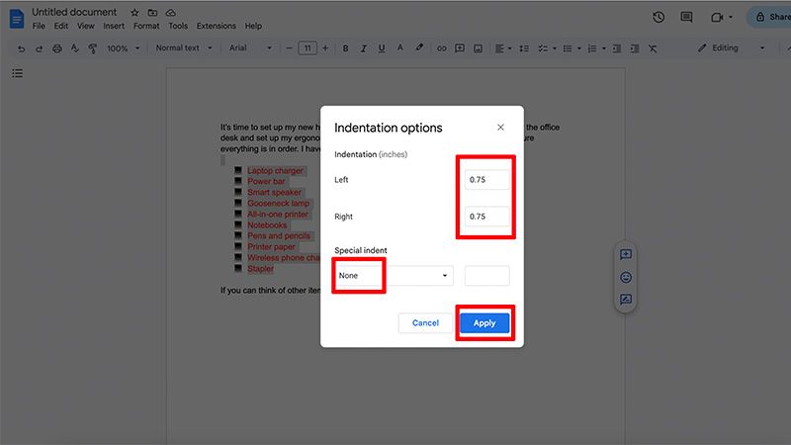The width and height of the screenshot is (791, 445).
Task: Click the Right indentation input field
Action: click(x=486, y=217)
